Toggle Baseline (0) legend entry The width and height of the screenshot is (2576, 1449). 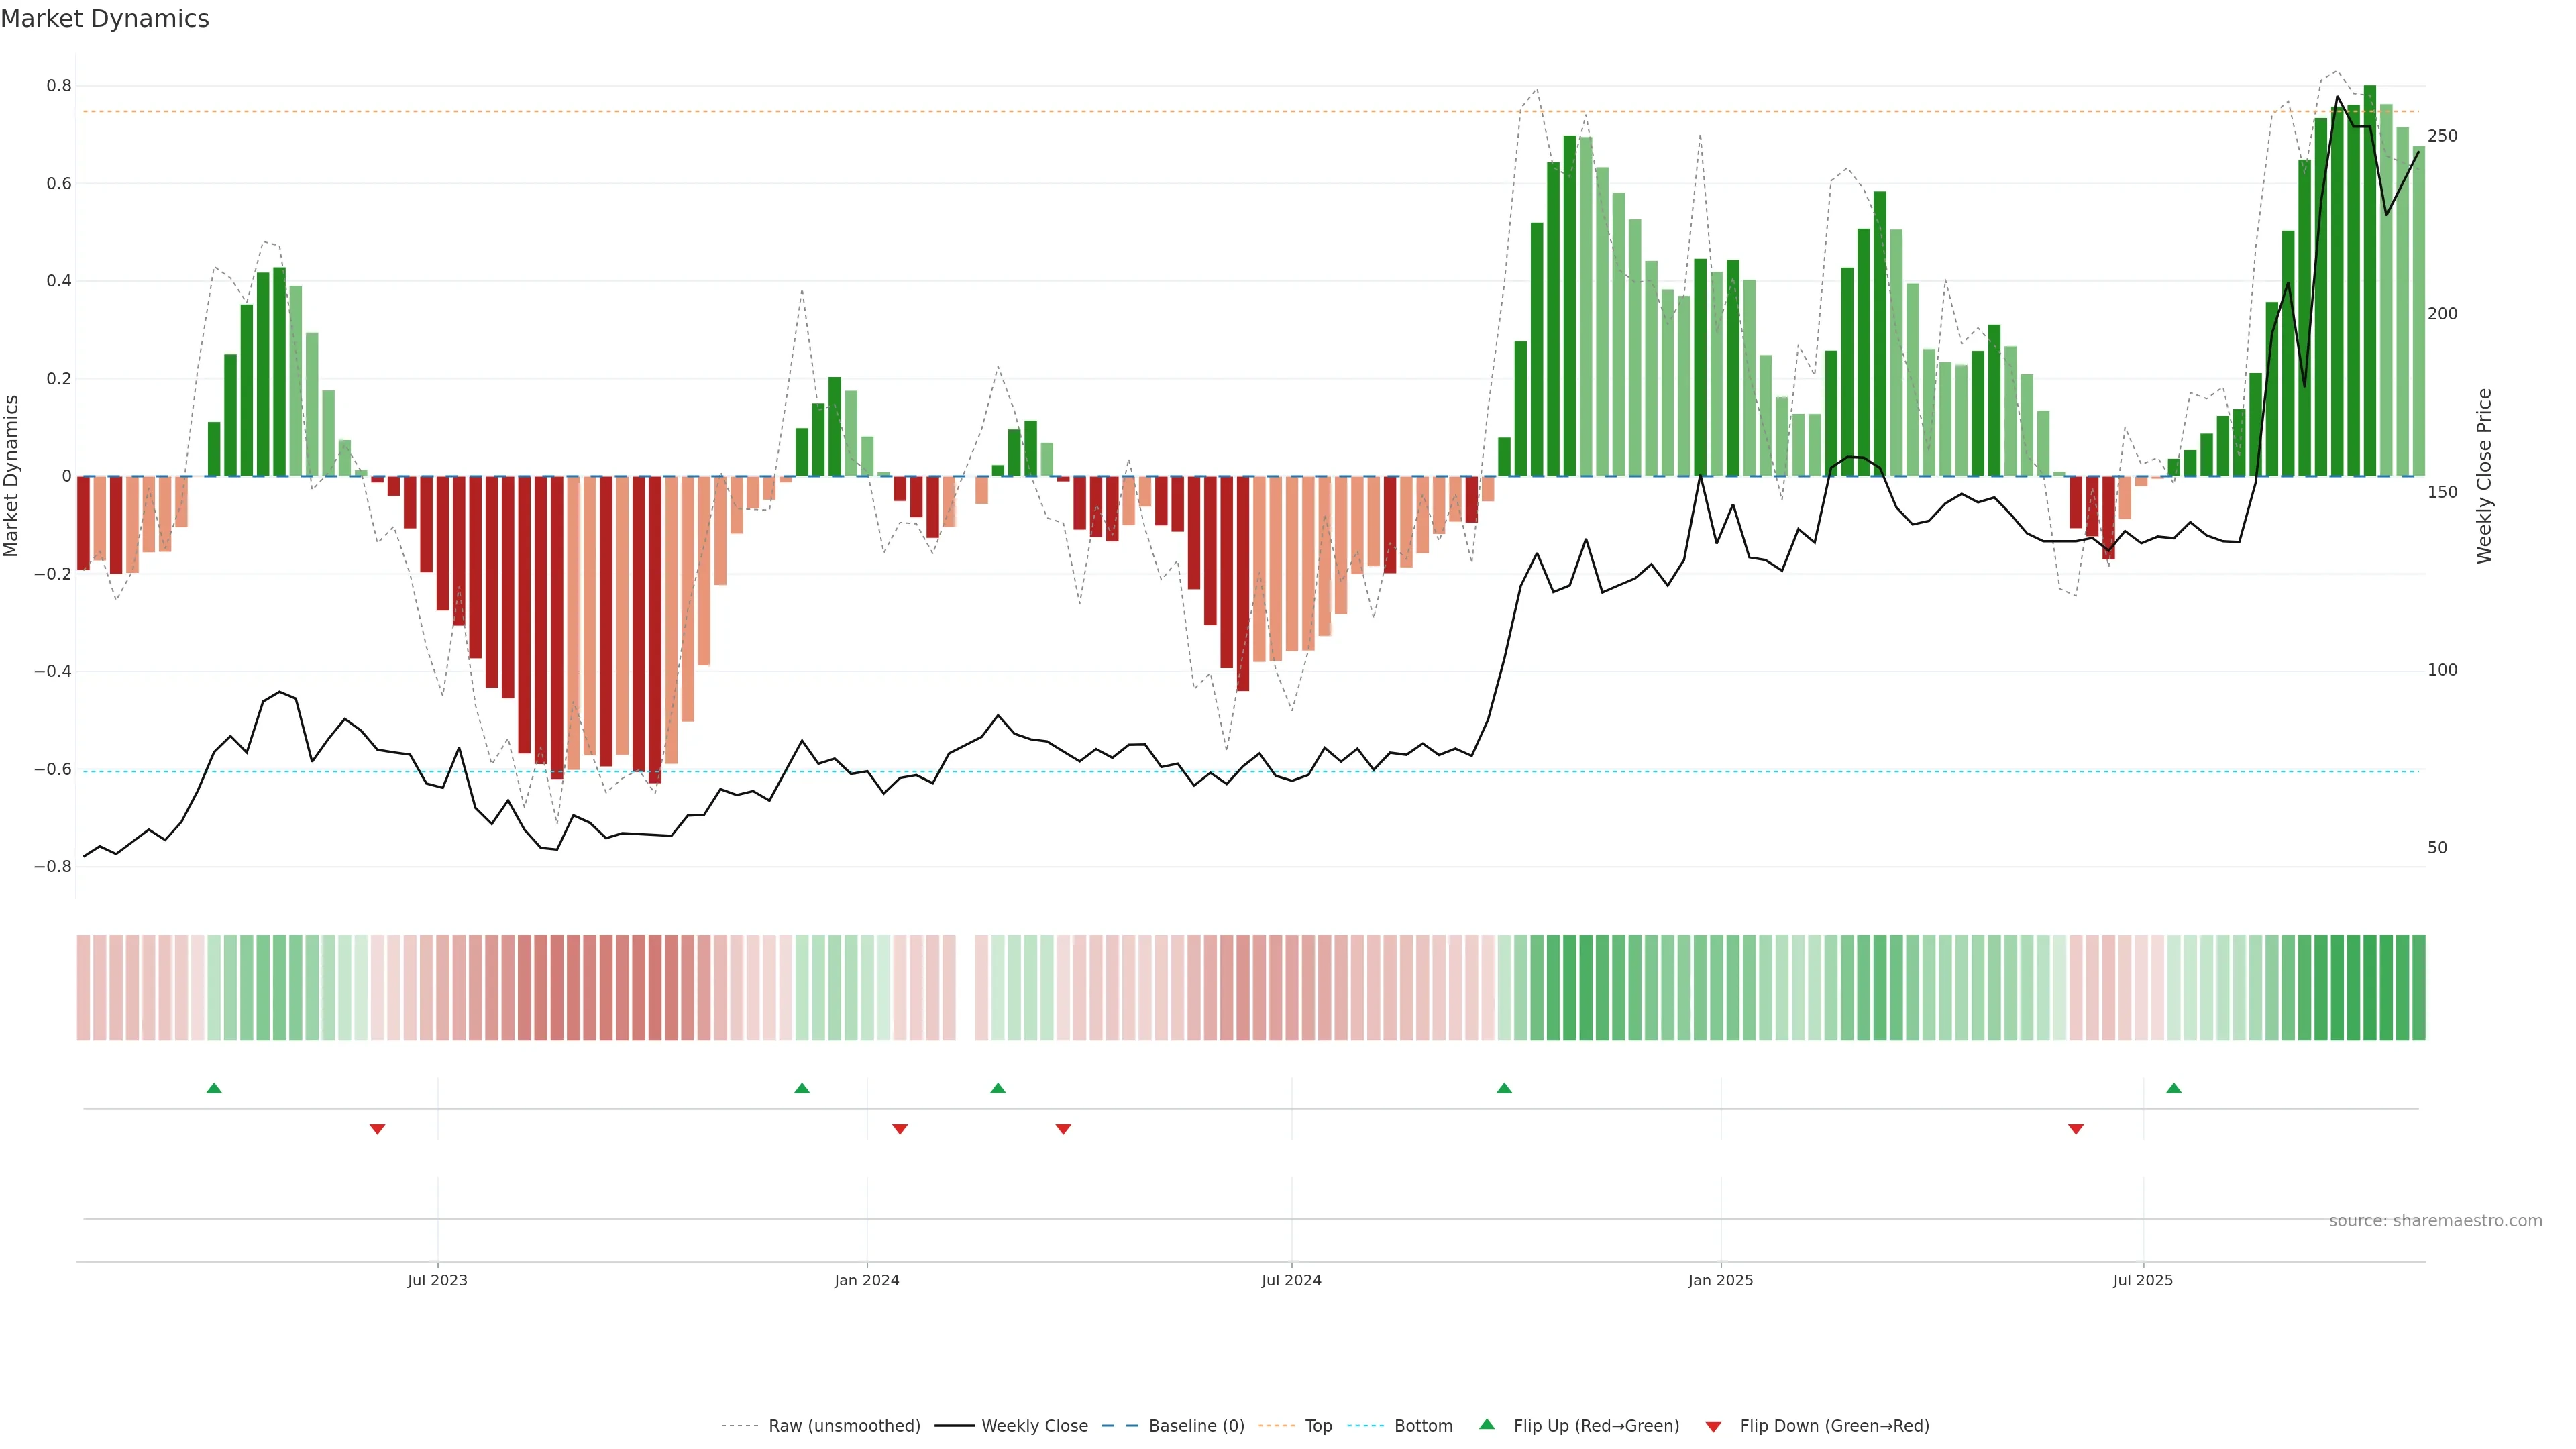tap(1196, 1426)
